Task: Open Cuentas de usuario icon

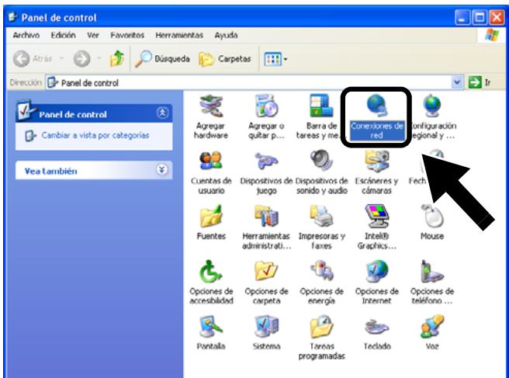Action: [x=211, y=161]
